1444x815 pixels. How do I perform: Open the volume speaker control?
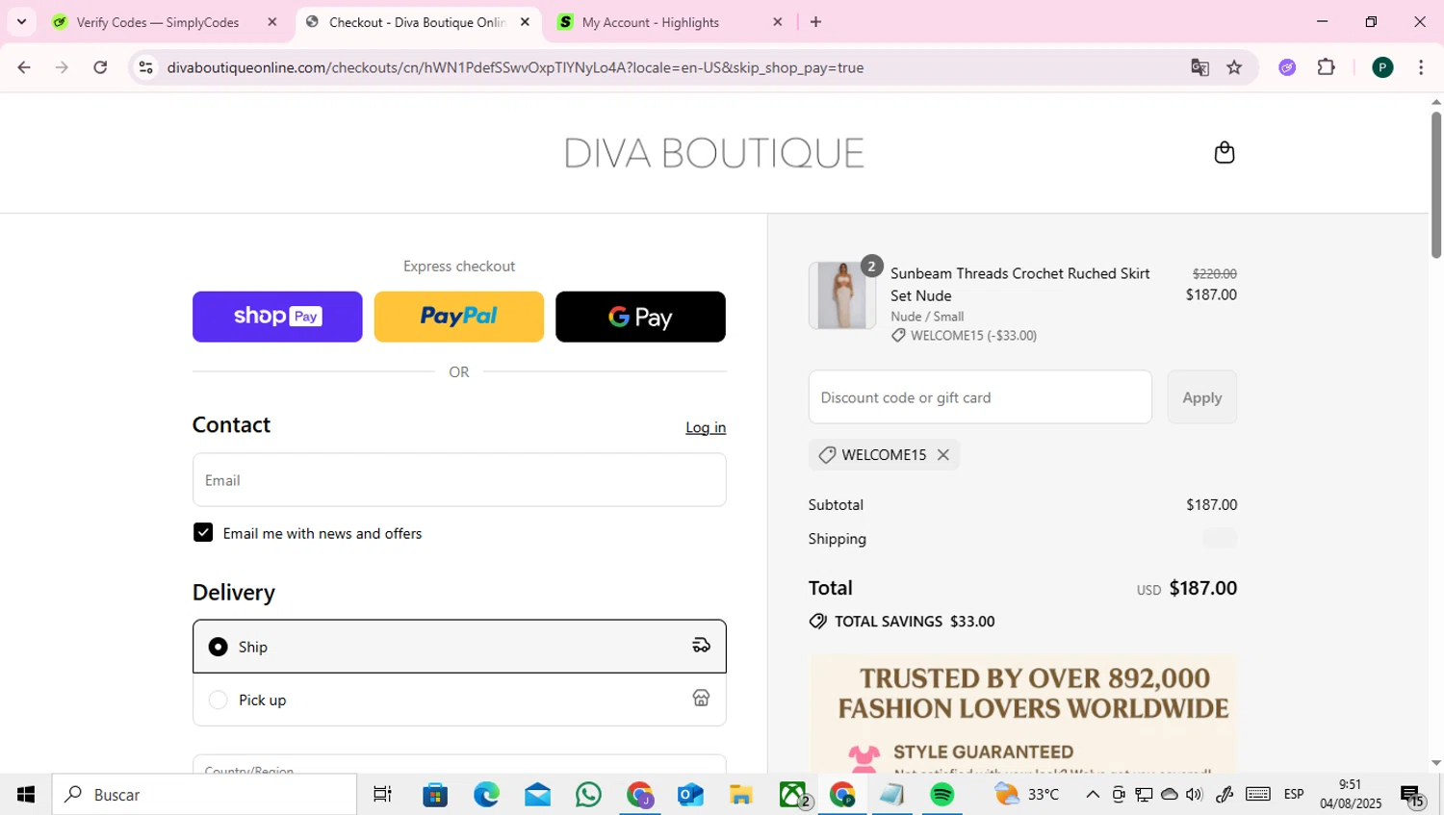tap(1195, 795)
